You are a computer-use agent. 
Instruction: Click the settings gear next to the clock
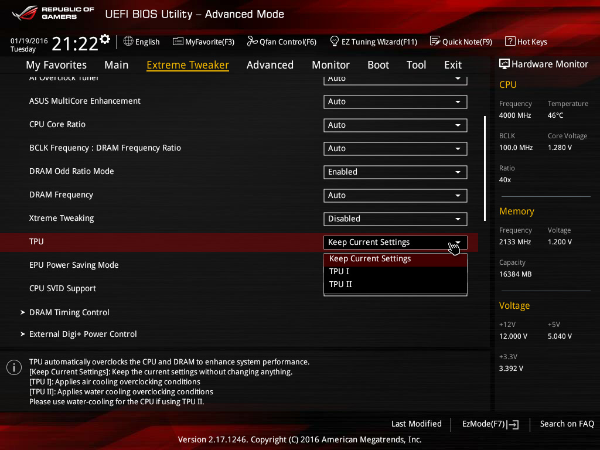(104, 39)
